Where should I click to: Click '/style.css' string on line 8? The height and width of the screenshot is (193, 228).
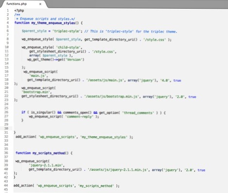click(x=155, y=39)
